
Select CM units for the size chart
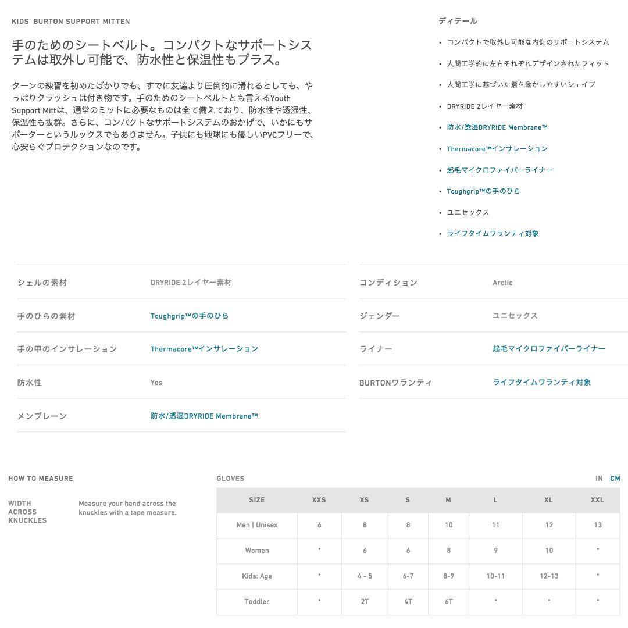615,479
